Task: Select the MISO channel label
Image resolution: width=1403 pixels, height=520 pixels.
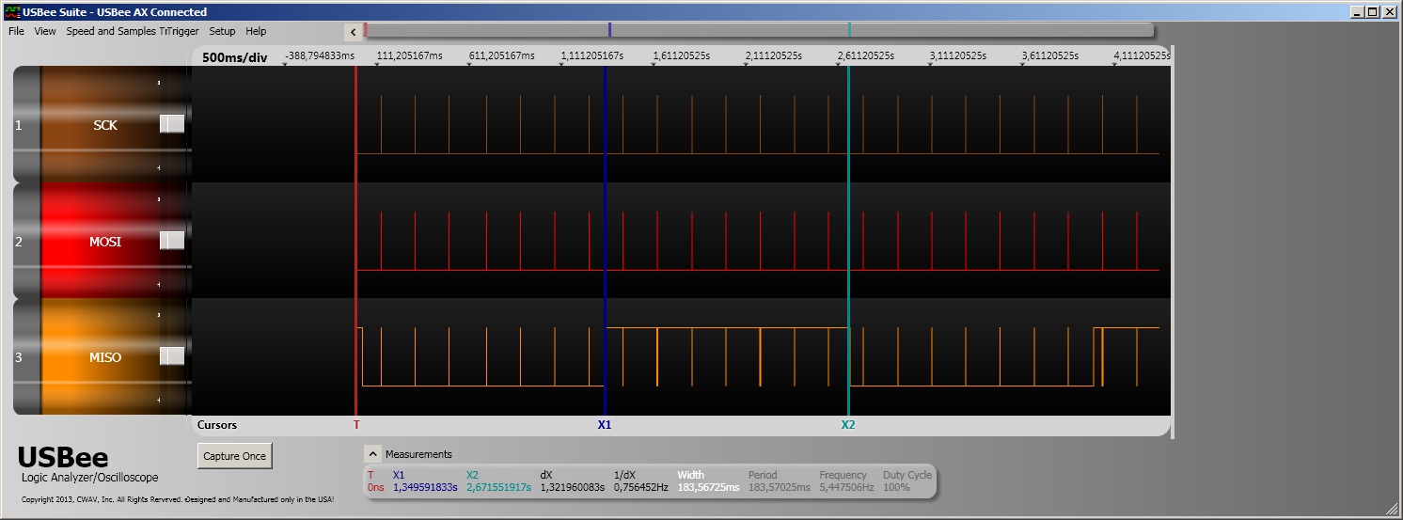Action: 105,357
